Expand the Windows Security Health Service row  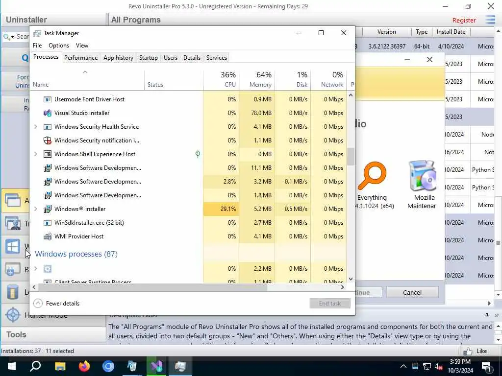[x=35, y=127]
